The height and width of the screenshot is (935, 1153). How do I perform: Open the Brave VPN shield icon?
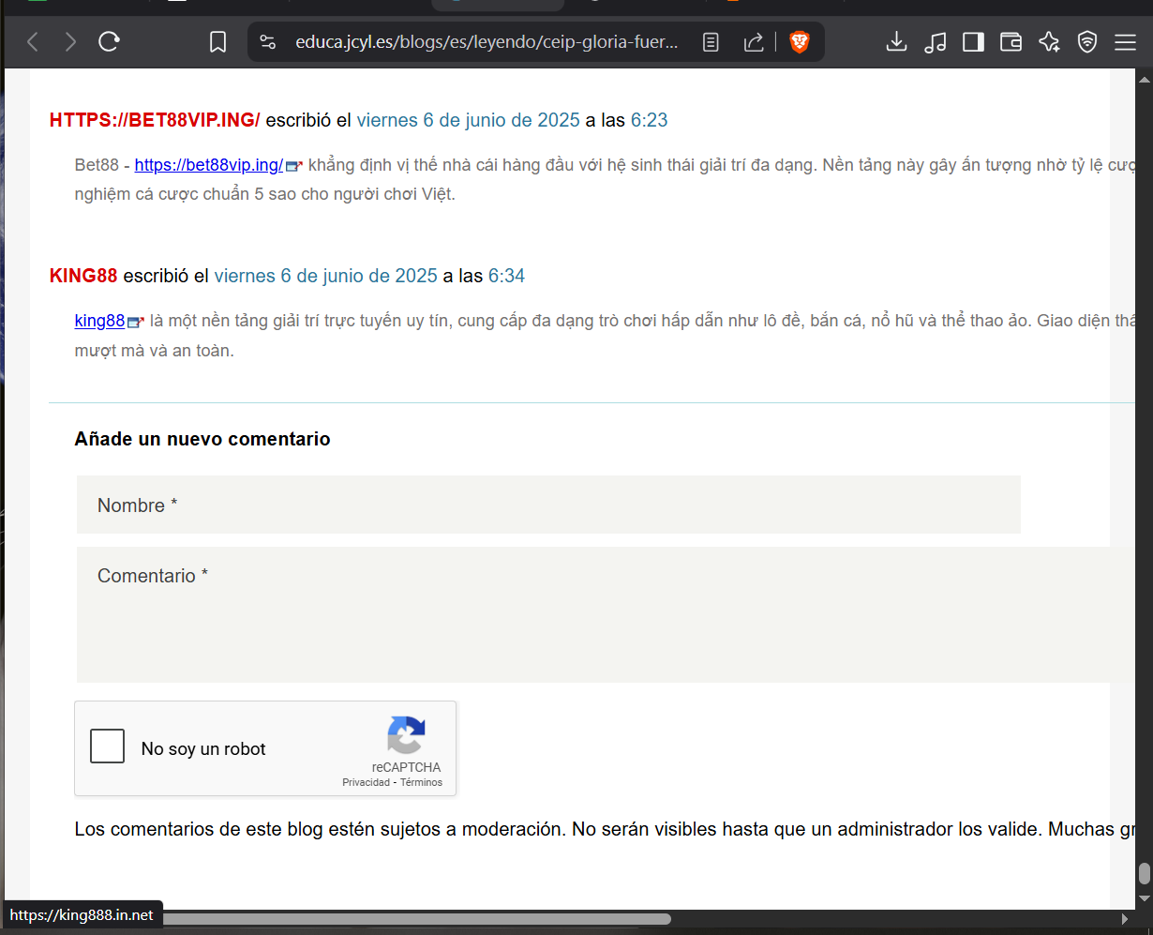[x=1087, y=42]
